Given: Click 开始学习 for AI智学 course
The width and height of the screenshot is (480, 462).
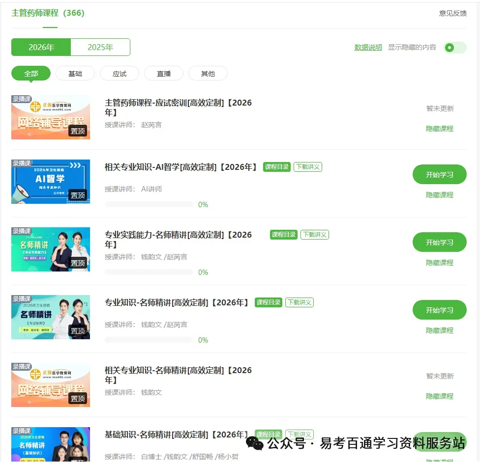Looking at the screenshot, I should pos(440,174).
